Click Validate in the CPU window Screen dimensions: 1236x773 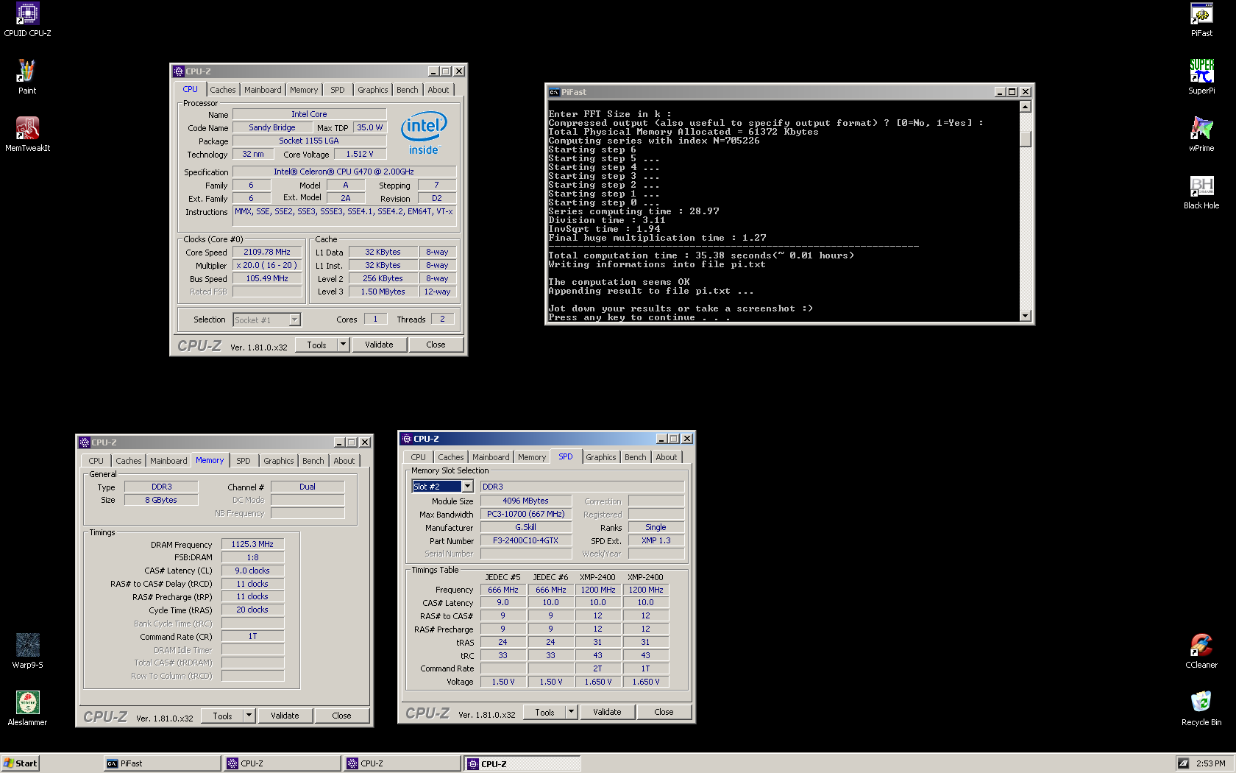click(379, 345)
